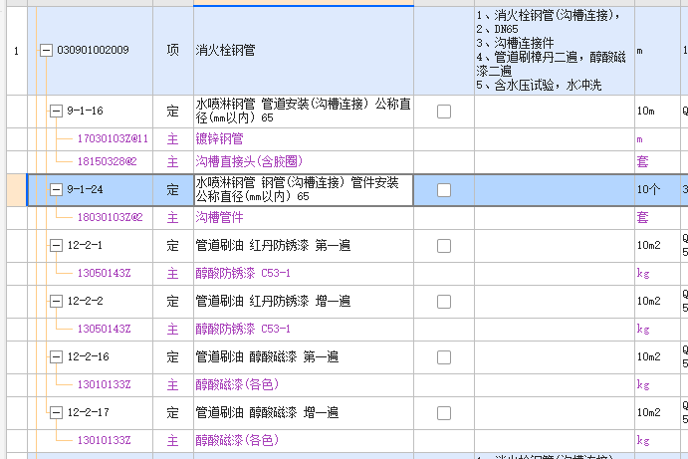Click type cell 项 in row 1

pos(173,51)
